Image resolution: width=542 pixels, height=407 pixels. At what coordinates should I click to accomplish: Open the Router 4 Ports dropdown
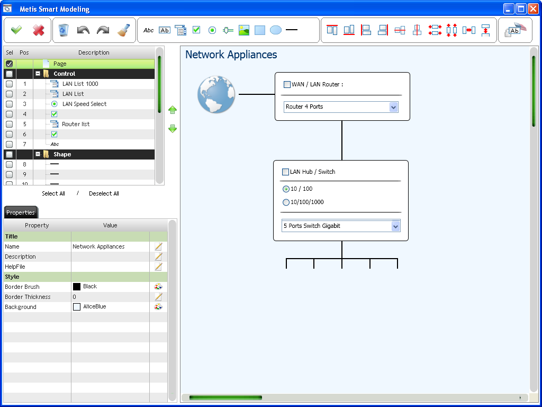coord(393,107)
